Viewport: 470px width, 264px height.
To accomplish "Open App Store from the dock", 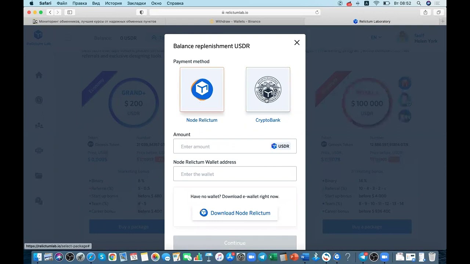I will (230, 257).
